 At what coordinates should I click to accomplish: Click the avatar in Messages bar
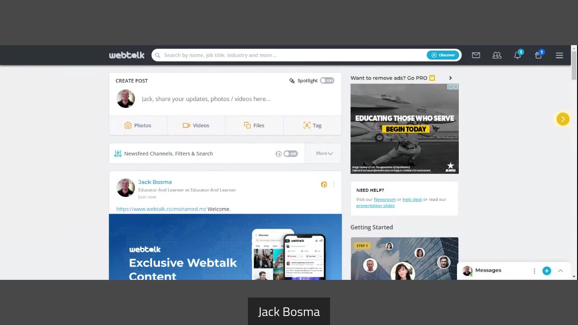(x=467, y=271)
